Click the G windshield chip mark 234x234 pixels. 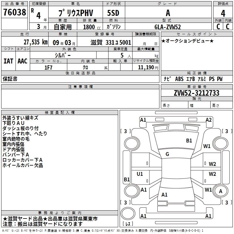tap(167, 154)
